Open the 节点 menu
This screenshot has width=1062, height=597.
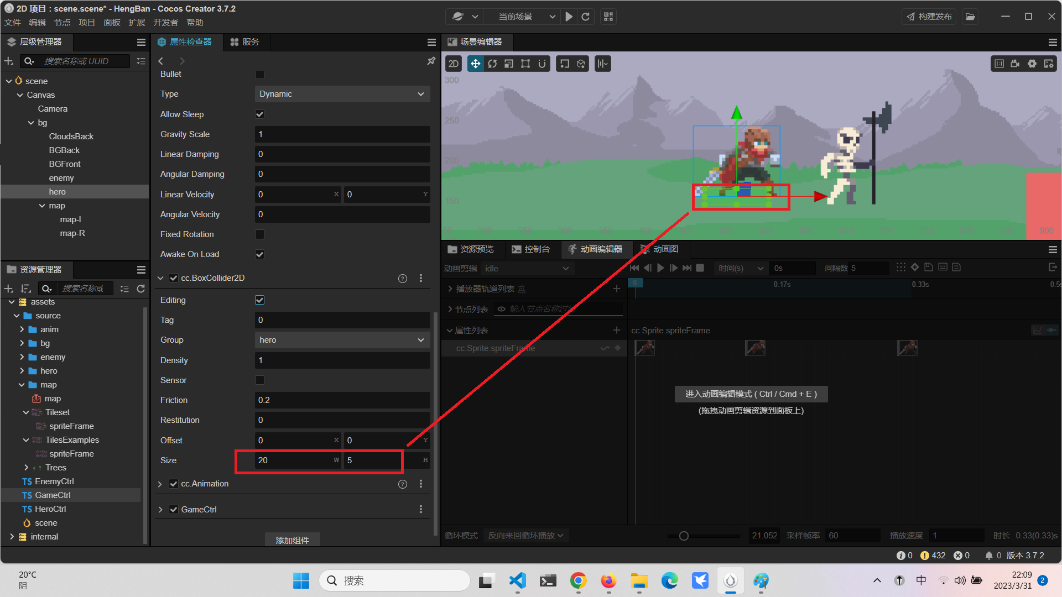(x=62, y=23)
